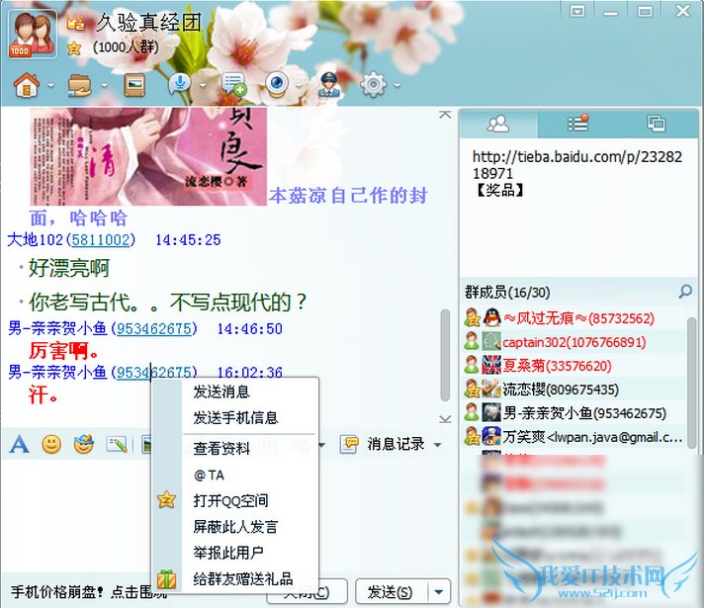Switch to group members tab icon
This screenshot has width=704, height=608.
pos(498,124)
